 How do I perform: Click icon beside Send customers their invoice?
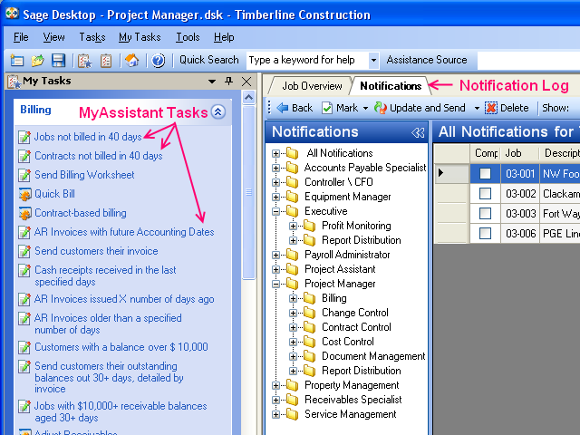point(24,251)
